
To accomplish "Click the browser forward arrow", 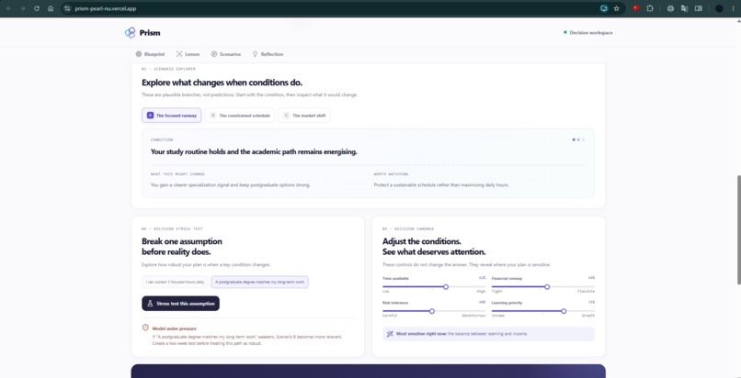I will tap(22, 8).
